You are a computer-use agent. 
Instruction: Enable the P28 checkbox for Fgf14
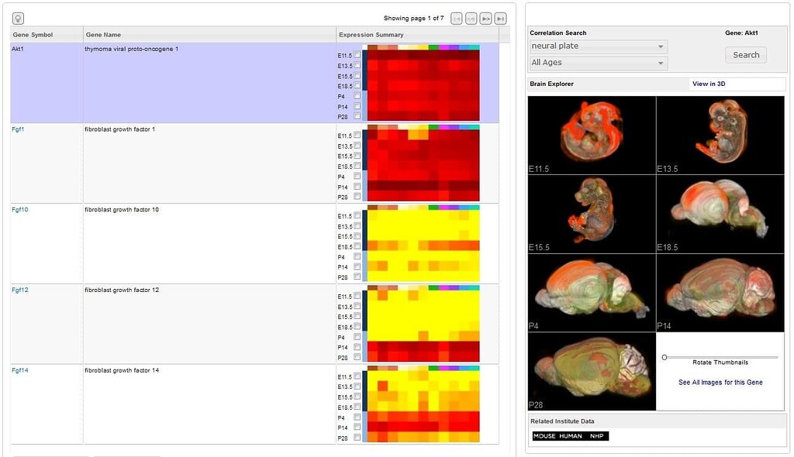click(x=357, y=438)
